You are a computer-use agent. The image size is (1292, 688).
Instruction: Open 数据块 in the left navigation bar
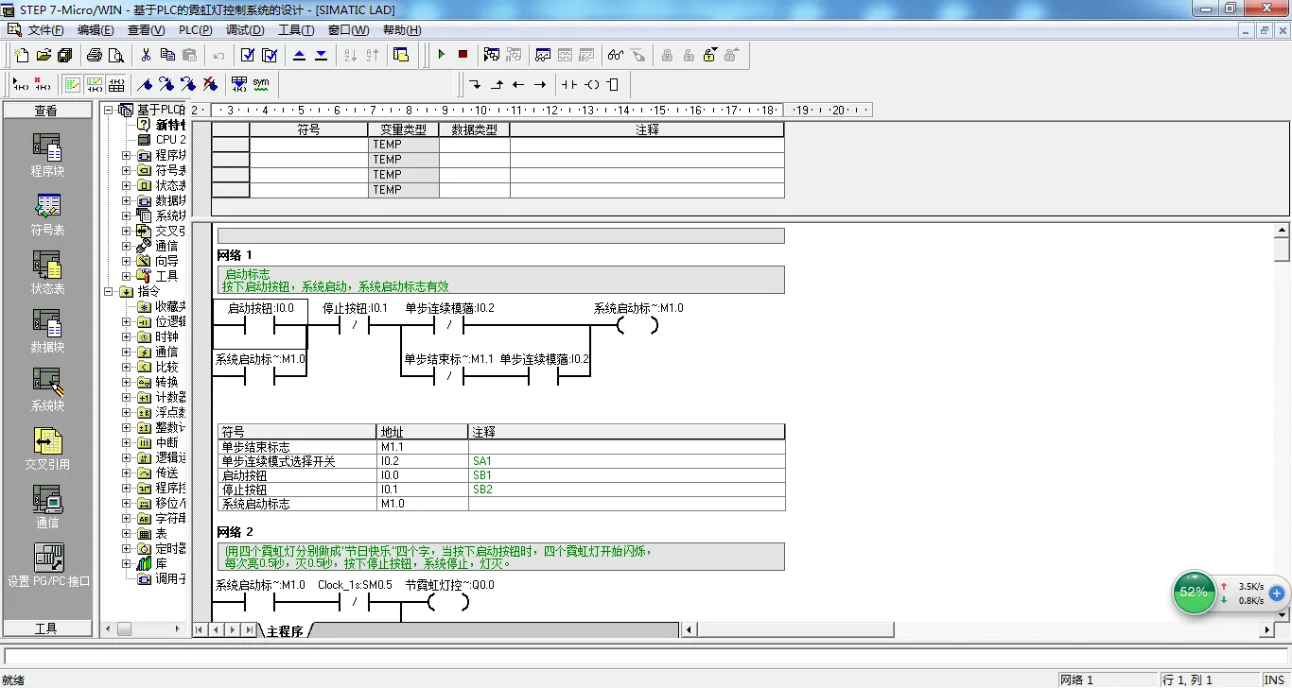[x=47, y=332]
